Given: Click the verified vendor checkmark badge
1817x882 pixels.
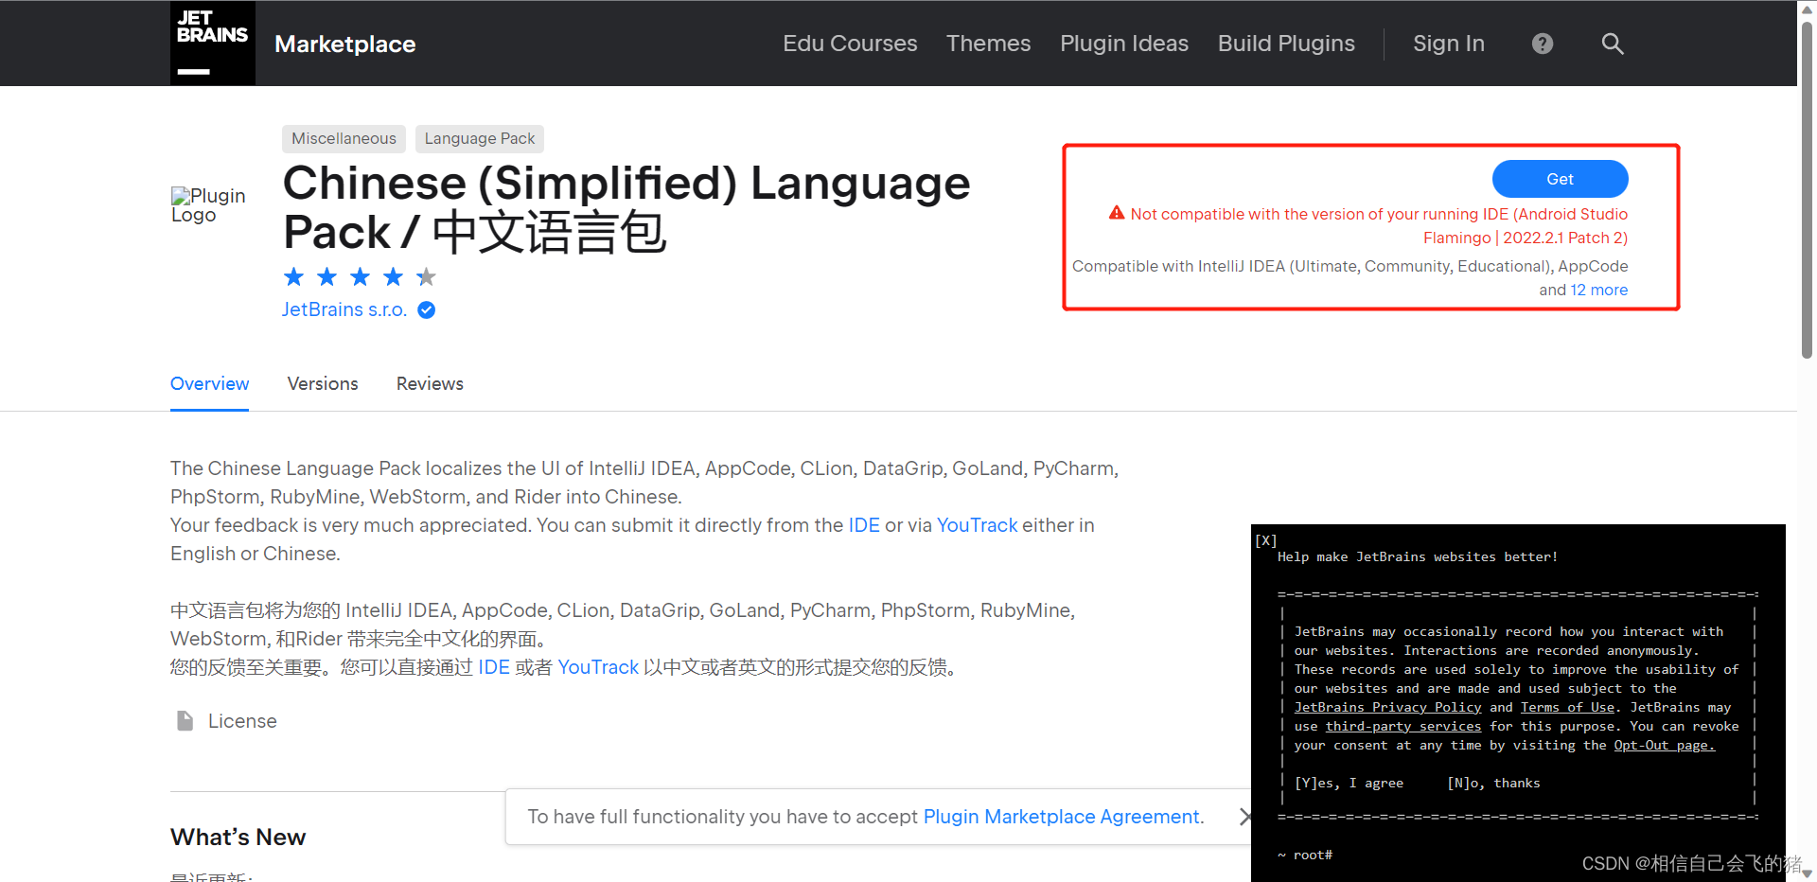Looking at the screenshot, I should [427, 309].
